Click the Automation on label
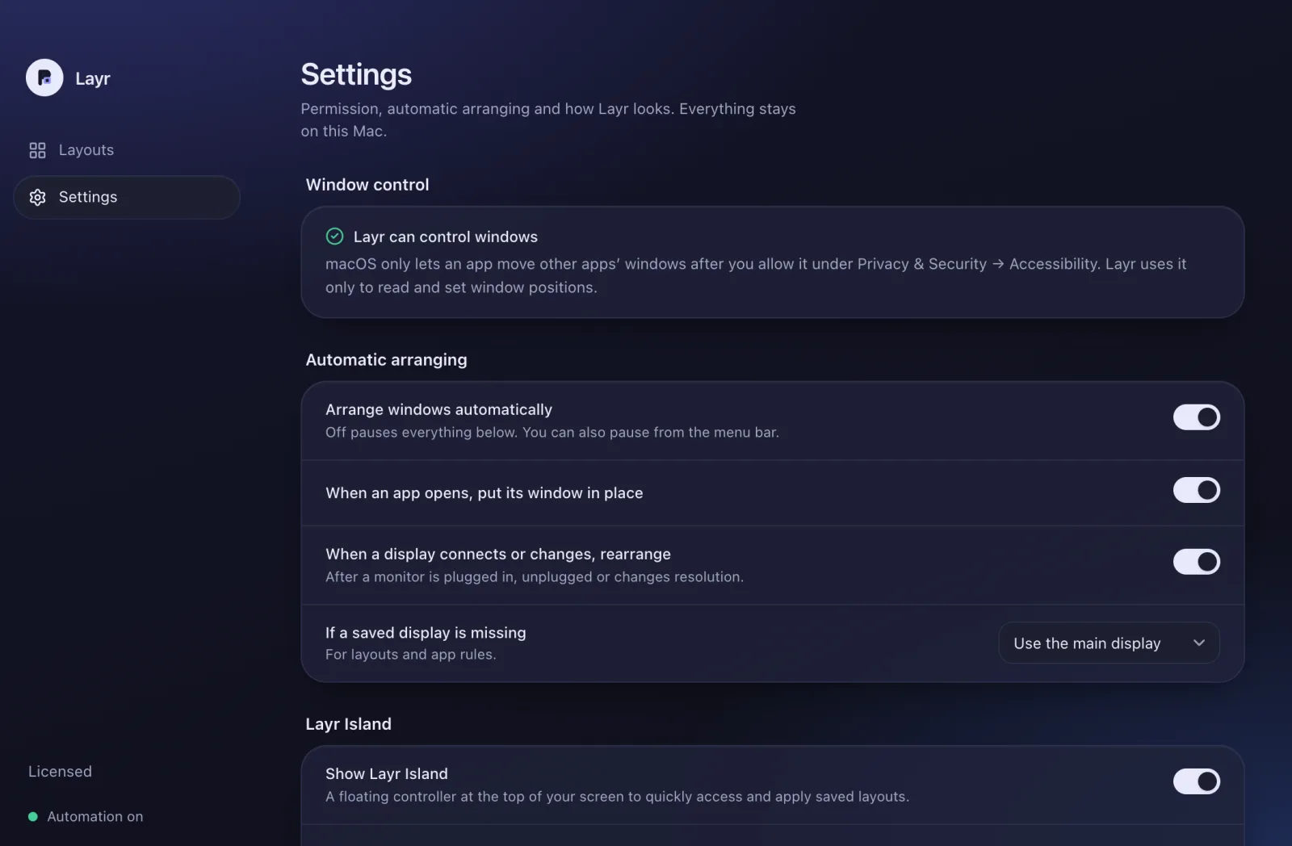1292x846 pixels. 95,816
